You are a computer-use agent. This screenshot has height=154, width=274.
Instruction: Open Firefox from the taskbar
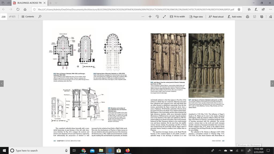point(128,150)
